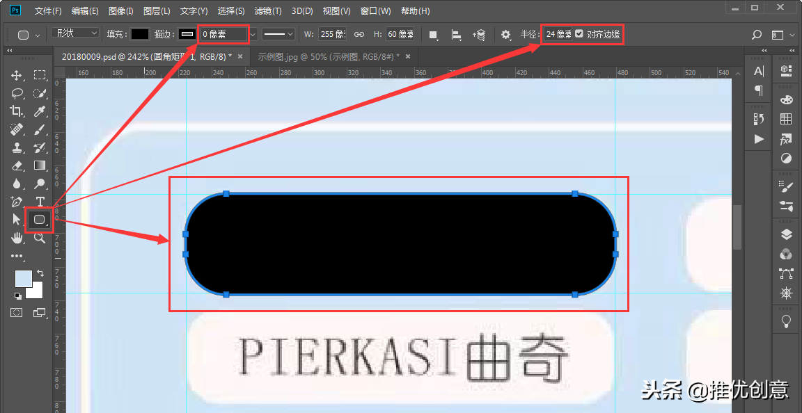Select the Dodge tool
Viewport: 802px width, 413px height.
tap(40, 184)
